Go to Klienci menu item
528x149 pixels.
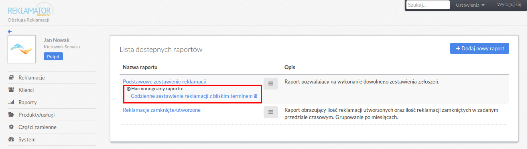tap(26, 90)
